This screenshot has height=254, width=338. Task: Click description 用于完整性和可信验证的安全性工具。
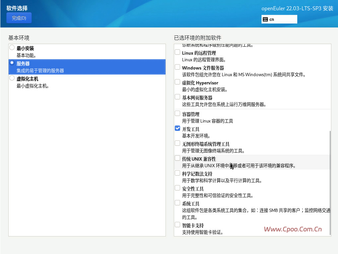(x=218, y=196)
